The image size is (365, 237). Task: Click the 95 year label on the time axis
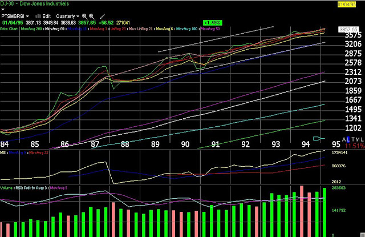point(336,144)
